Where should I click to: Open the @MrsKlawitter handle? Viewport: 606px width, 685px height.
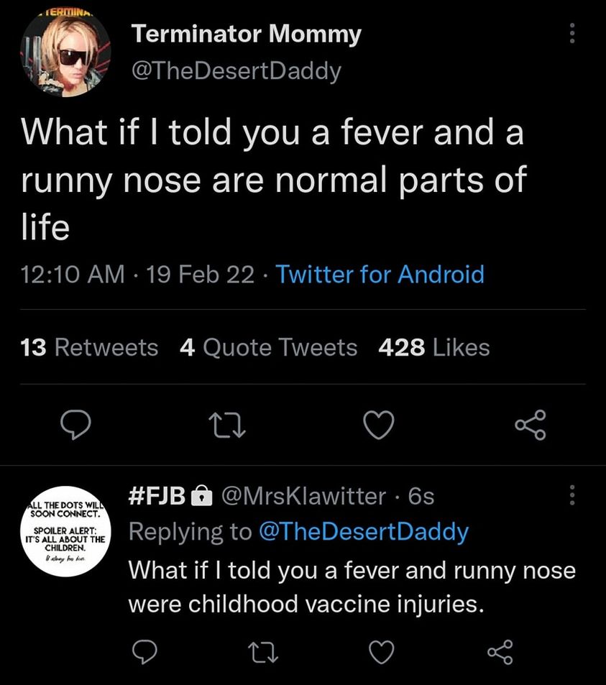(x=304, y=495)
